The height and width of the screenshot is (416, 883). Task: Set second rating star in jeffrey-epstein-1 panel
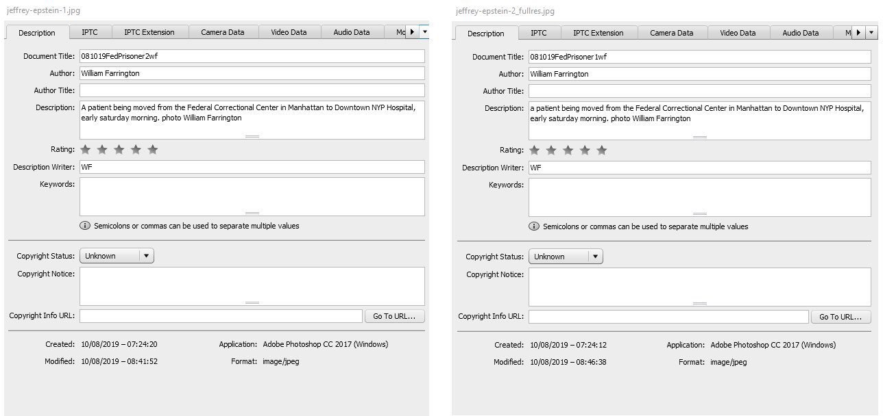pyautogui.click(x=102, y=149)
